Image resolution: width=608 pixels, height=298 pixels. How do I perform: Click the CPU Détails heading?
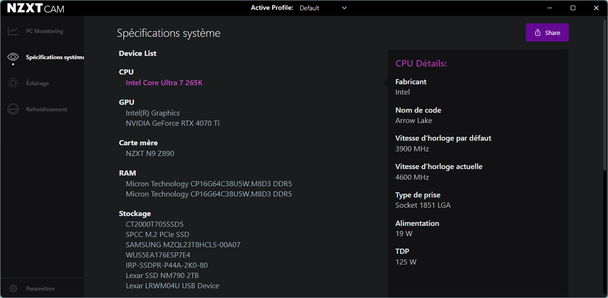421,63
